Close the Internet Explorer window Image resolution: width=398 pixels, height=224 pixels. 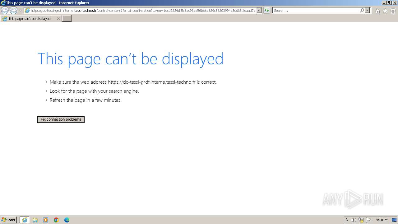pos(395,2)
